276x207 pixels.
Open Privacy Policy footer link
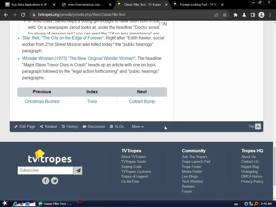point(252,181)
